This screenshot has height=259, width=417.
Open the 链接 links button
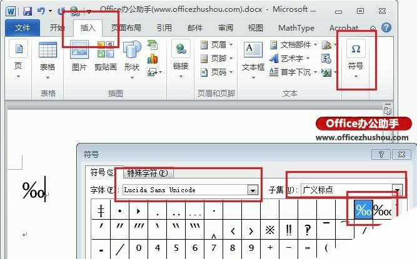pos(181,59)
